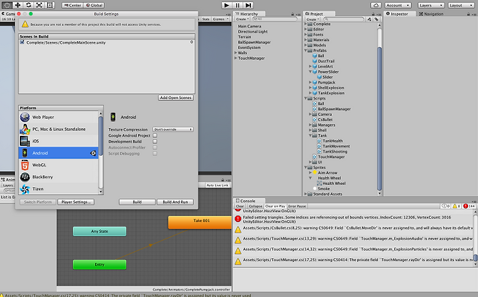This screenshot has width=478, height=297.
Task: Toggle error messages count filter
Action: [x=469, y=206]
